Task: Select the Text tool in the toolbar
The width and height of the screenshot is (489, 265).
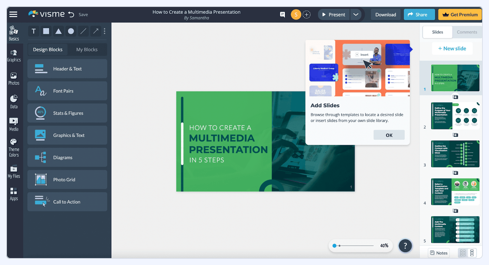Action: [34, 31]
